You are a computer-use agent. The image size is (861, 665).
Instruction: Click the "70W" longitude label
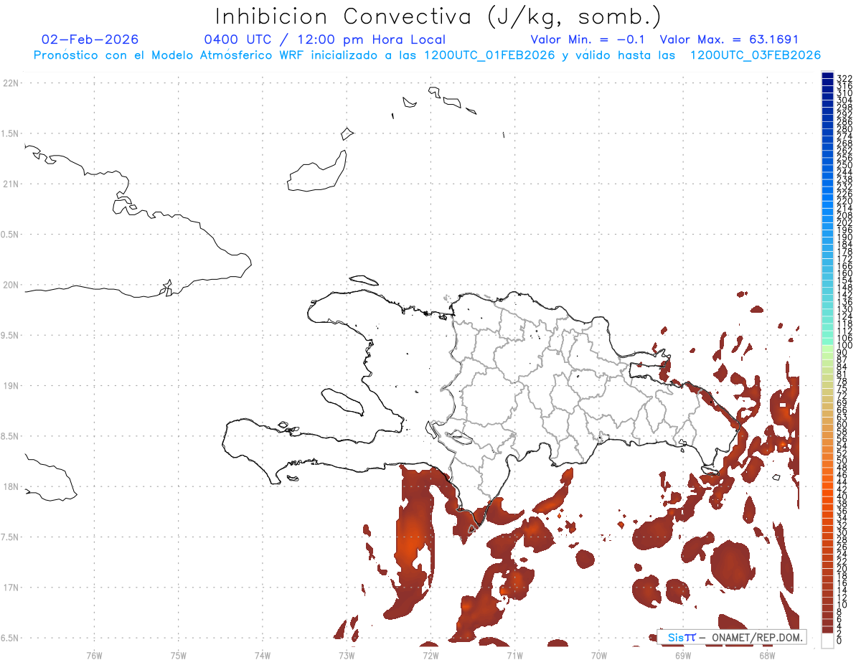599,654
